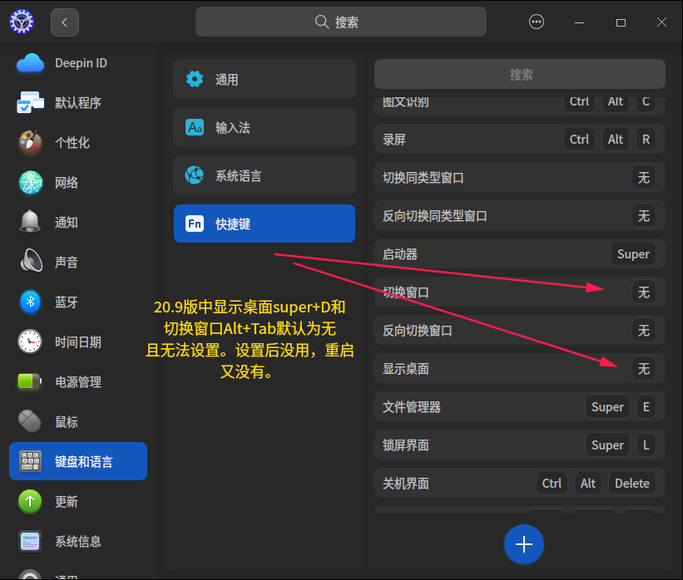Open Mouse (鼠标) icon
683x580 pixels.
pos(30,421)
